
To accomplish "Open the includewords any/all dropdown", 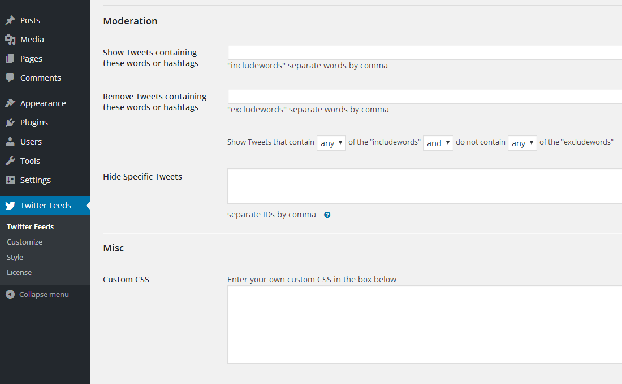I will 331,143.
